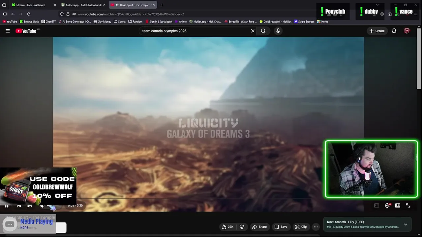Close the Stream - Kick Dashboard tab
This screenshot has height=237, width=422.
click(55, 5)
